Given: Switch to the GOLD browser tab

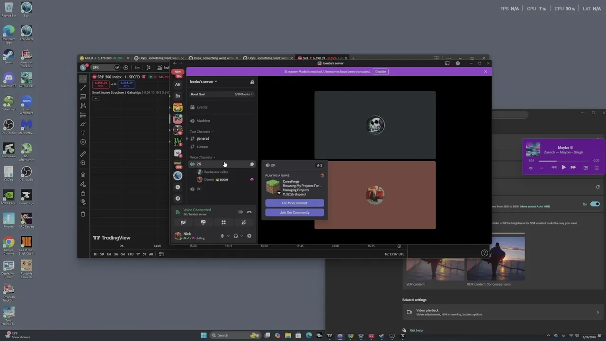Looking at the screenshot, I should (104, 58).
